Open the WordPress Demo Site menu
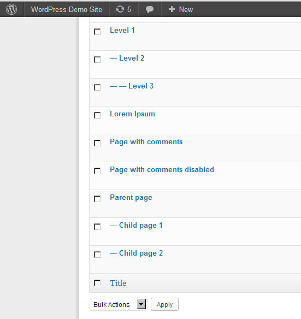 67,9
